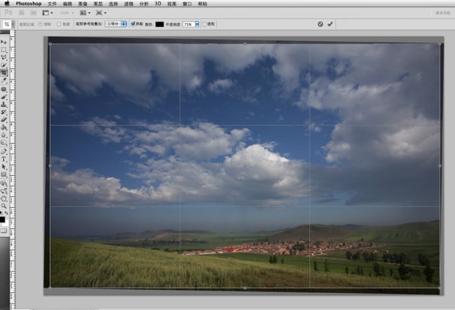Select the Lasso tool

pos(4,57)
